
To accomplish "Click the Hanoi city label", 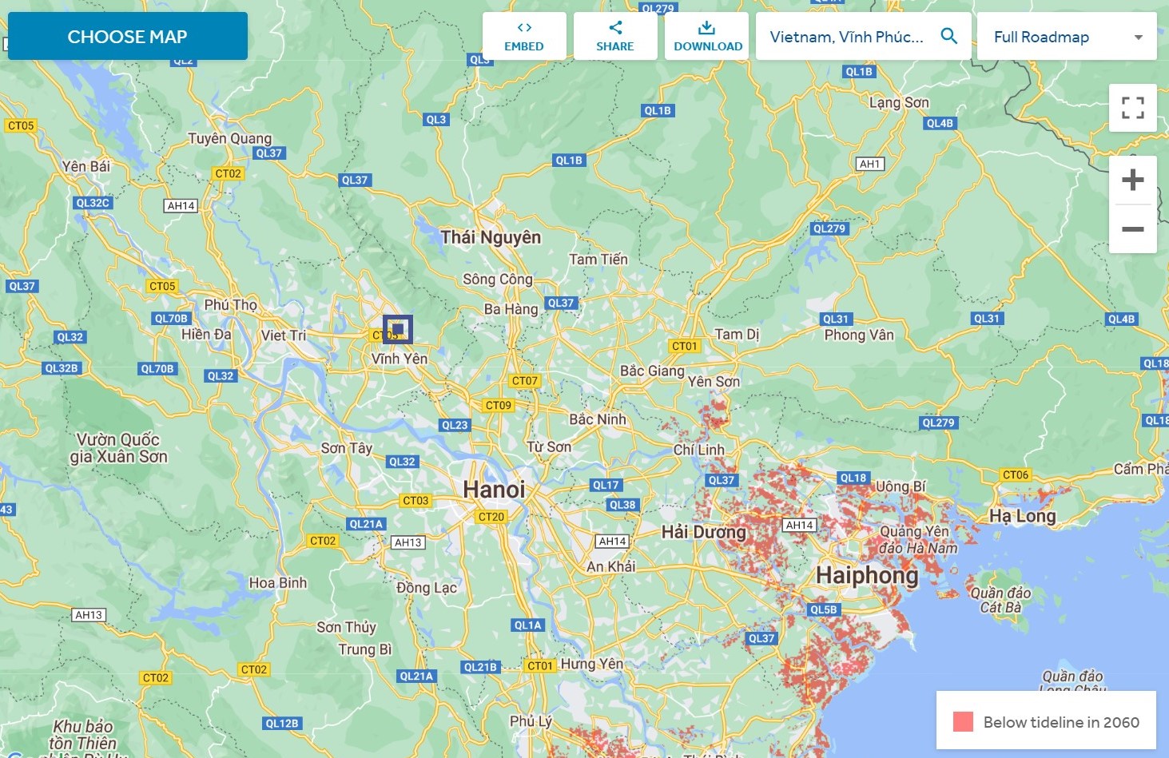I will [494, 490].
